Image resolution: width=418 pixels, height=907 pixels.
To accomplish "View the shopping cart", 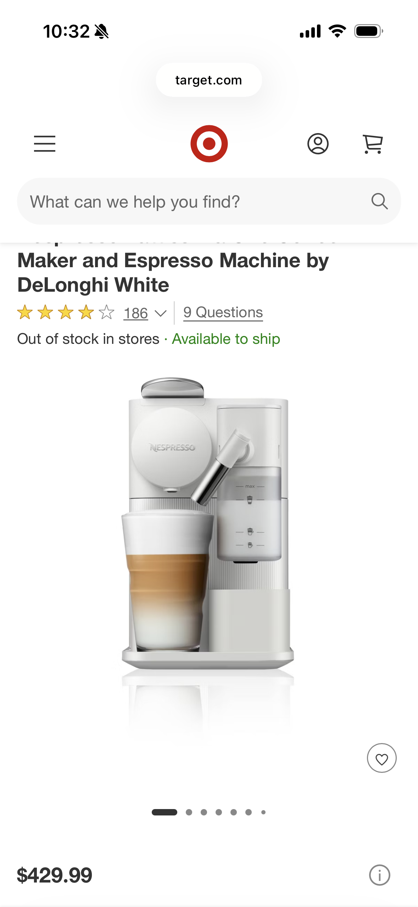I will click(x=373, y=144).
